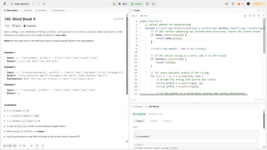Open the 55 comments icon
The height and width of the screenshot is (150, 267).
point(22,146)
